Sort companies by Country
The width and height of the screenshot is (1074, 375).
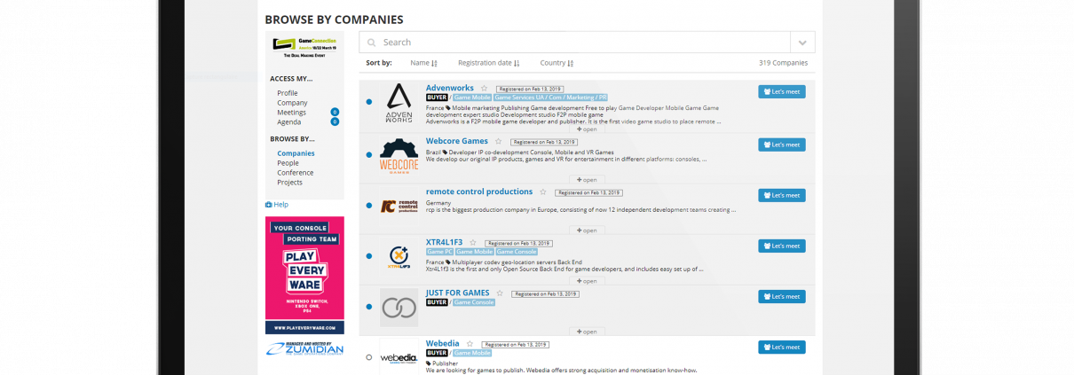tap(557, 63)
